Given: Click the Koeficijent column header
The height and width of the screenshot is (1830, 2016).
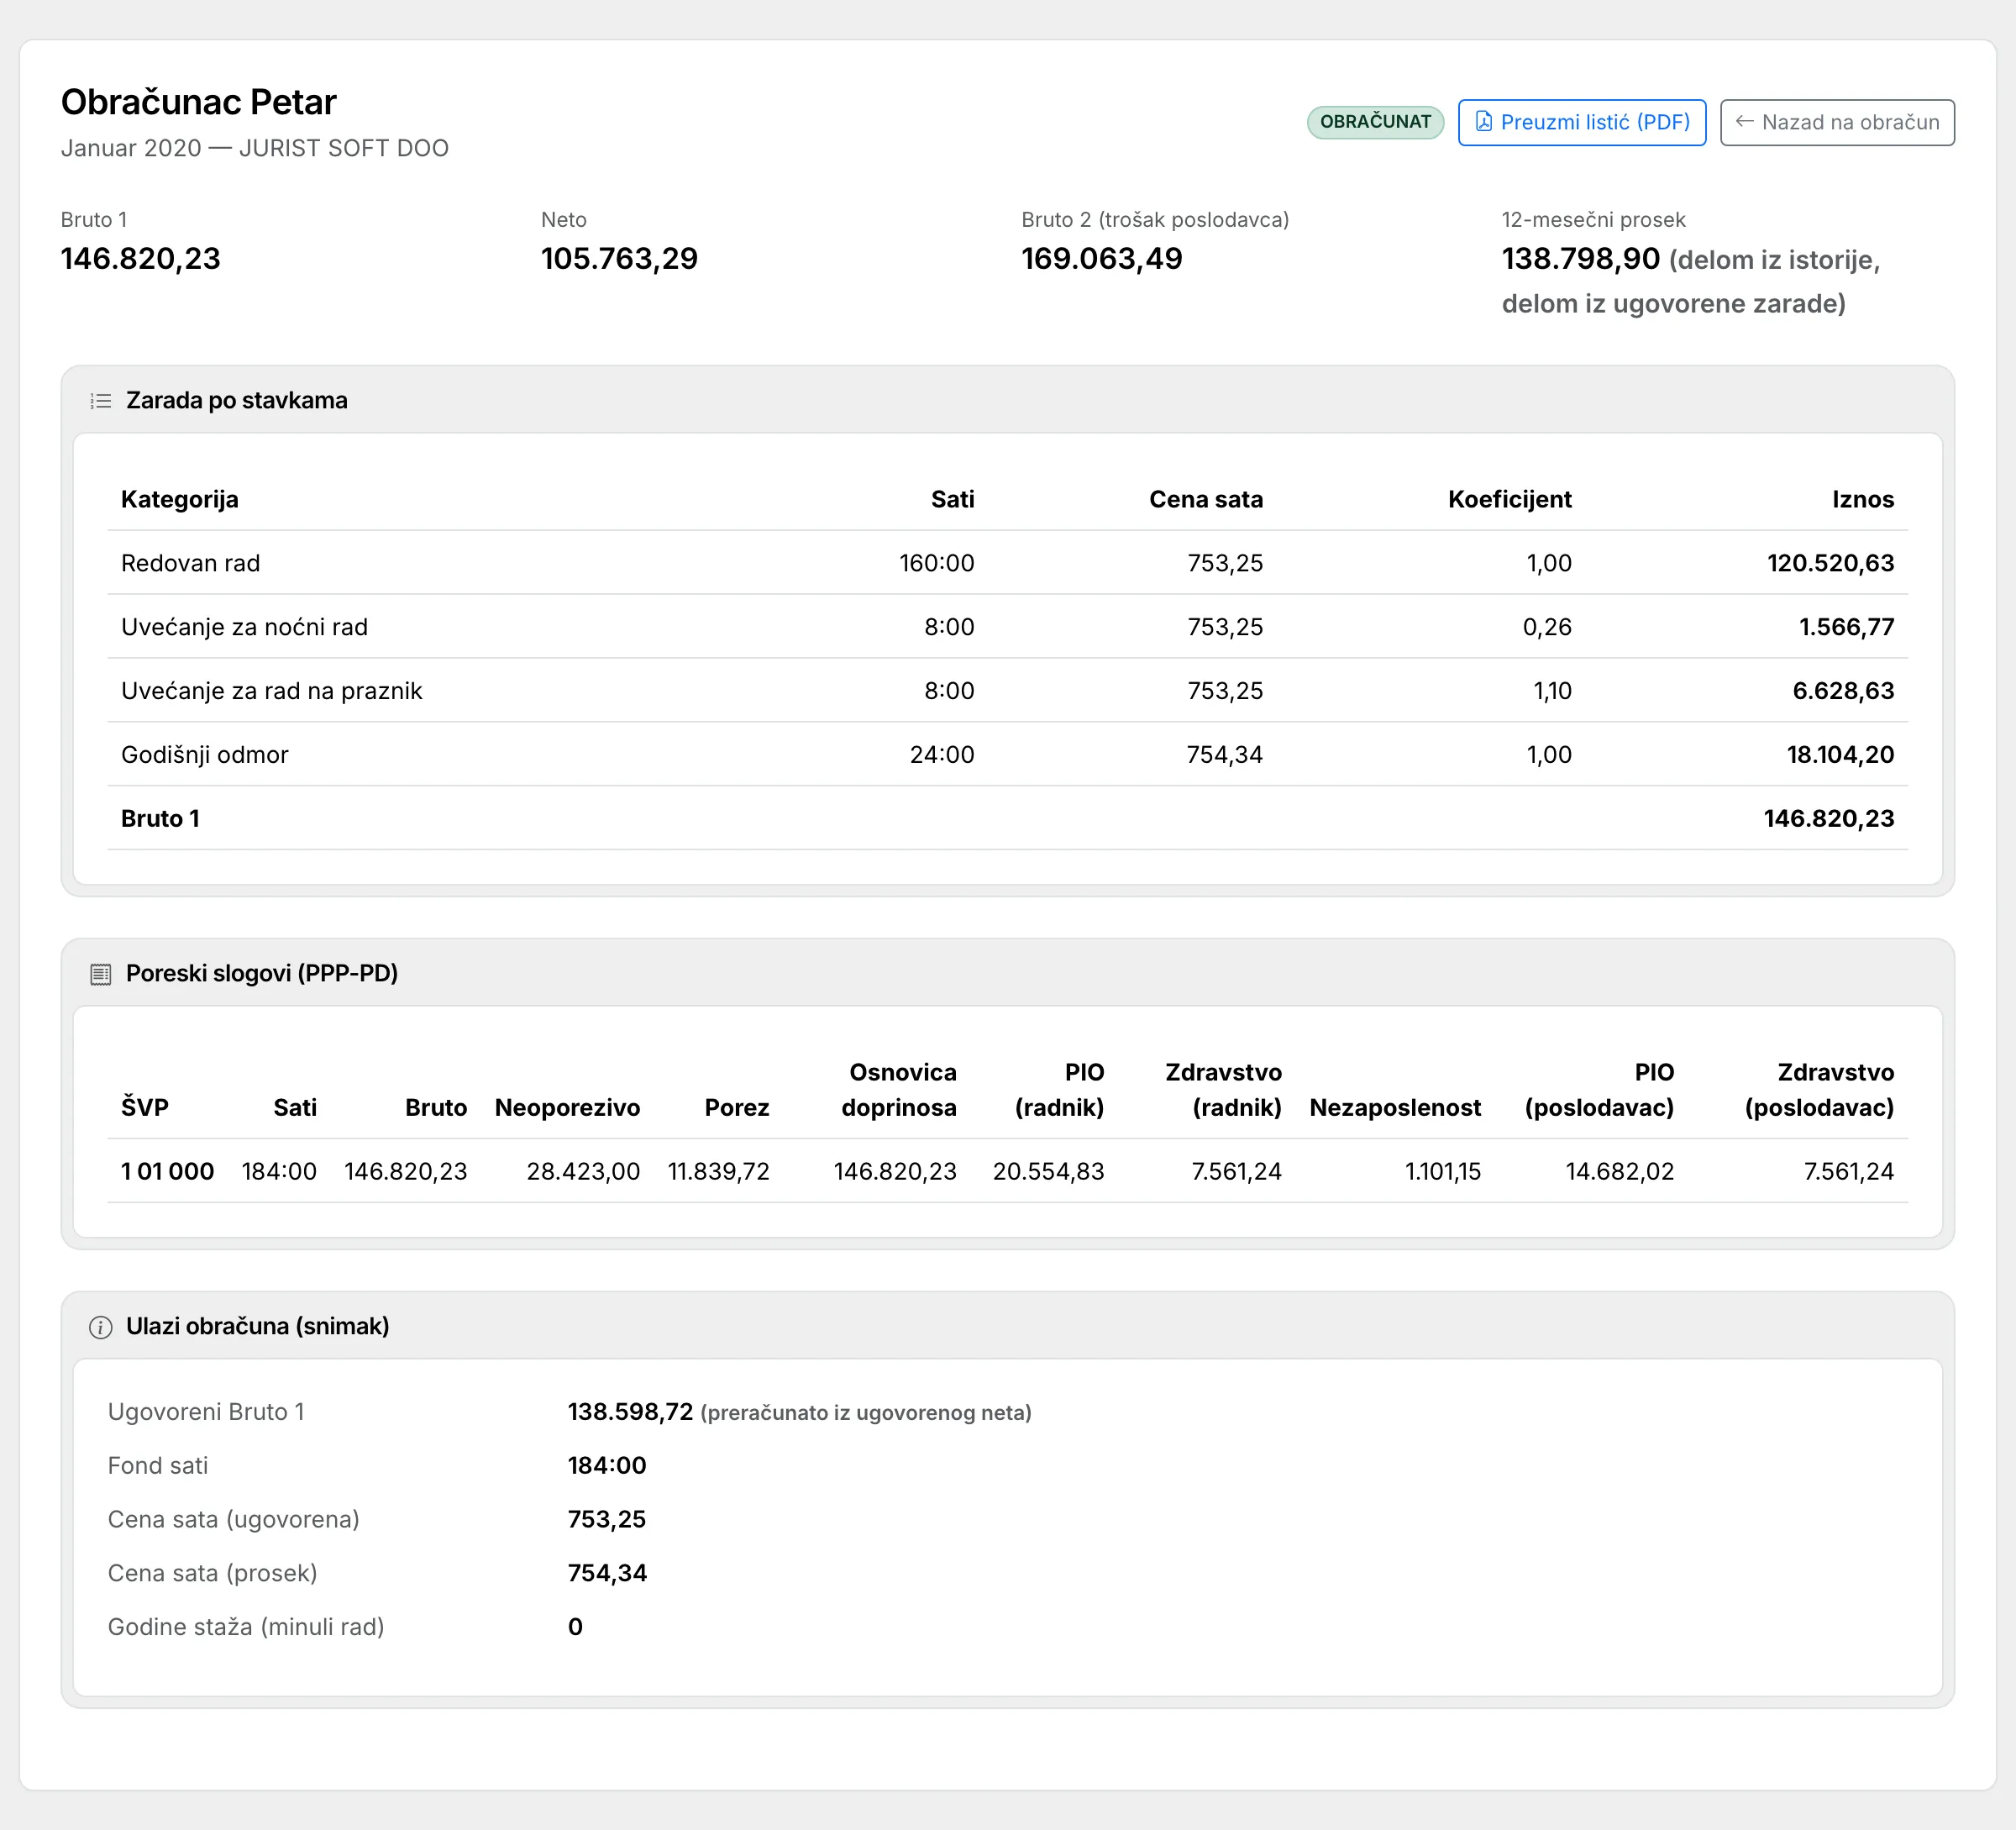Looking at the screenshot, I should (x=1510, y=499).
